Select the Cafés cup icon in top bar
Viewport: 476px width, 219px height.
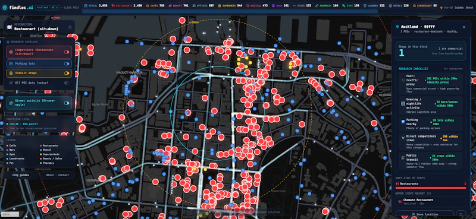(x=148, y=5)
